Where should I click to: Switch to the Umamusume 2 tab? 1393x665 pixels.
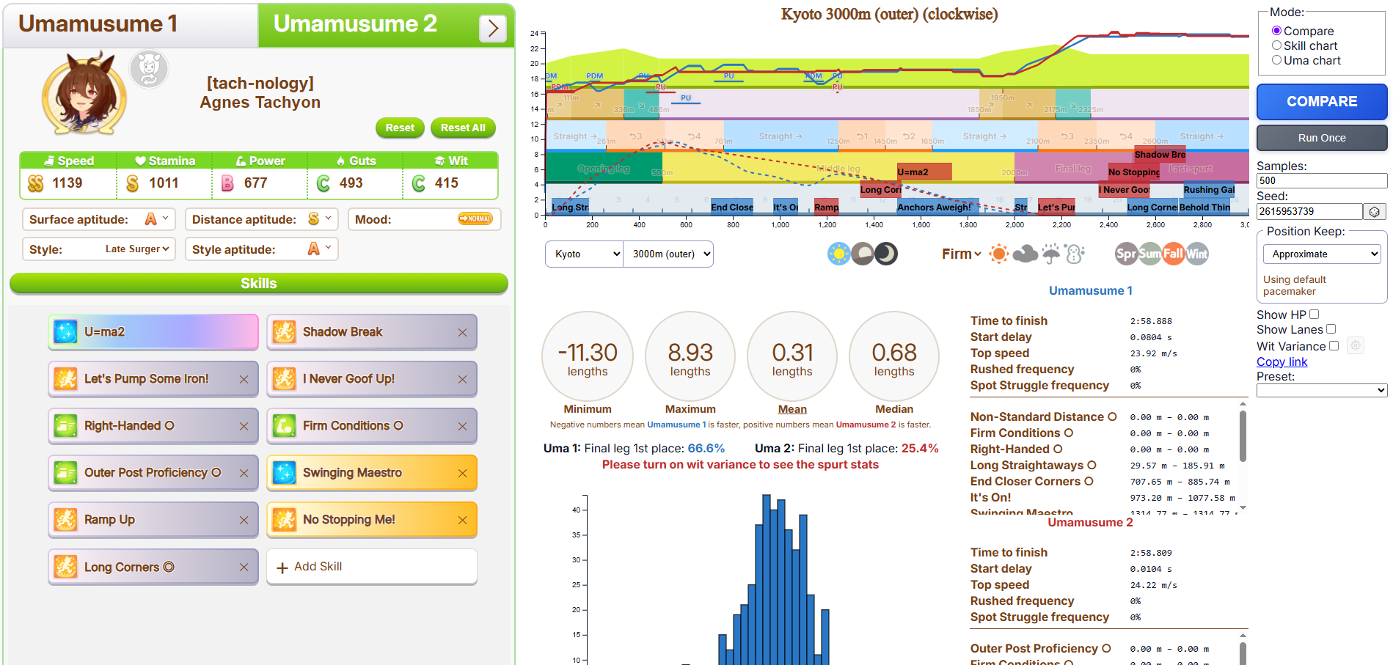point(356,24)
